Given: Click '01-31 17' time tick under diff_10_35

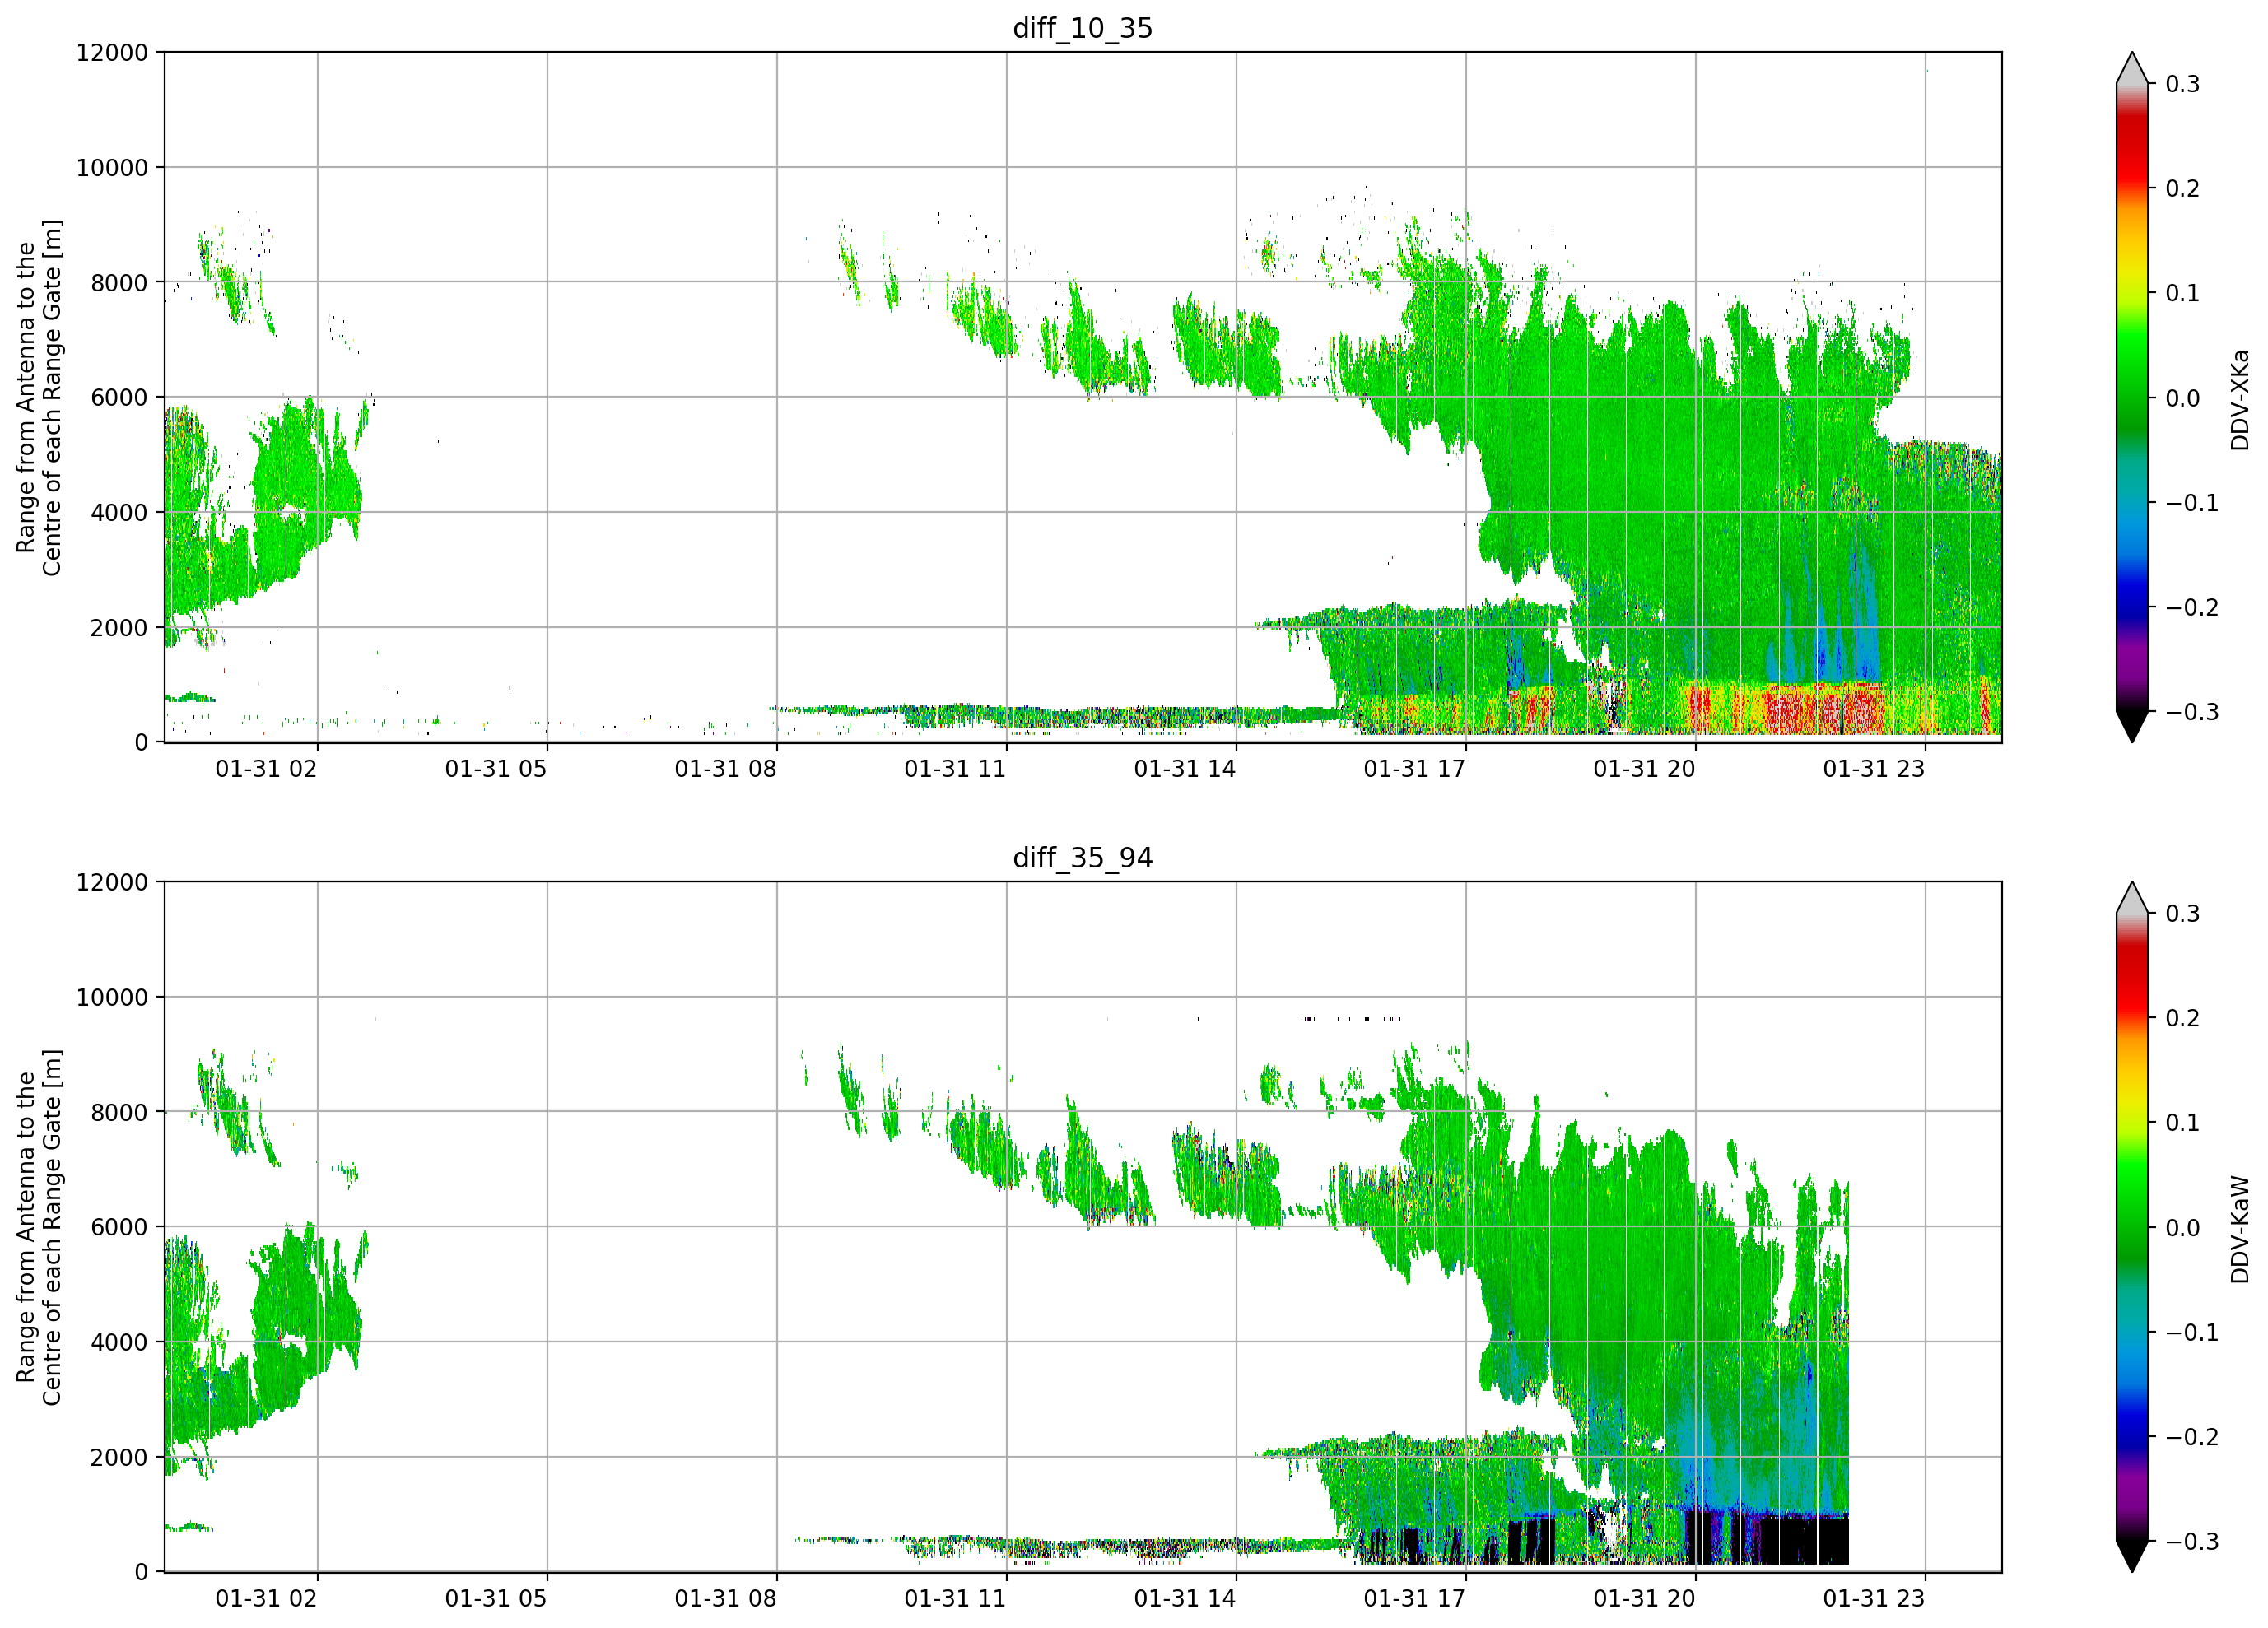Looking at the screenshot, I should coord(1414,769).
